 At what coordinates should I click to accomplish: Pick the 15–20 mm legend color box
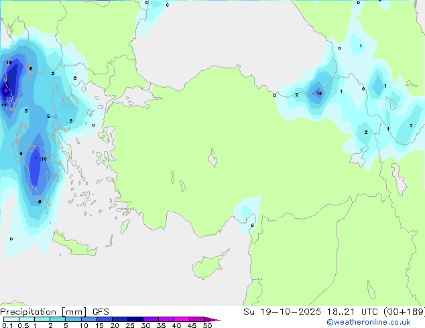click(x=104, y=319)
